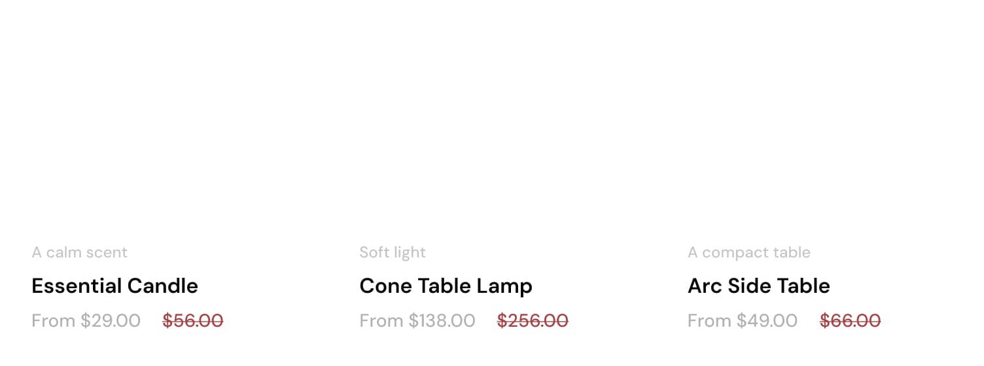Image resolution: width=984 pixels, height=366 pixels.
Task: Click the crossed-out $66.00 original price
Action: coord(850,321)
